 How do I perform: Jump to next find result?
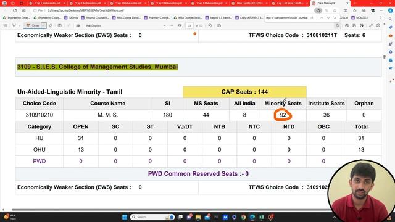328,18
